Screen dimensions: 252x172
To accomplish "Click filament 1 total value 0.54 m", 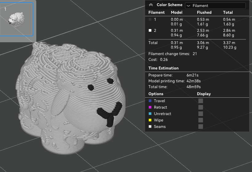I will point(229,20).
